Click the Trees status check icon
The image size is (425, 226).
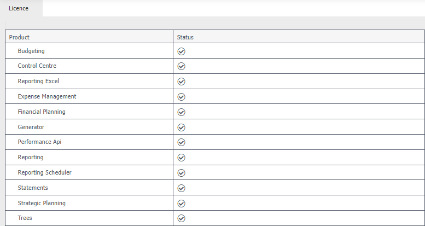pyautogui.click(x=182, y=218)
